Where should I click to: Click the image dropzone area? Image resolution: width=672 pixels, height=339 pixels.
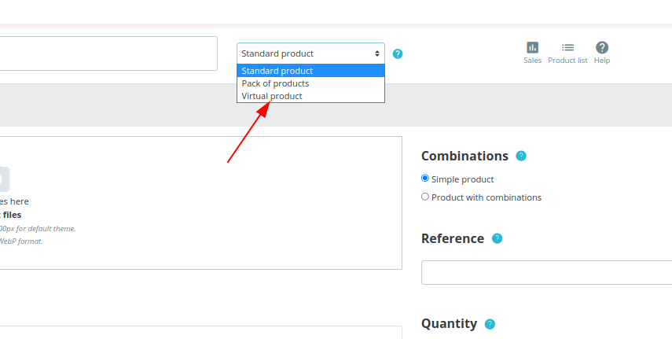201,203
